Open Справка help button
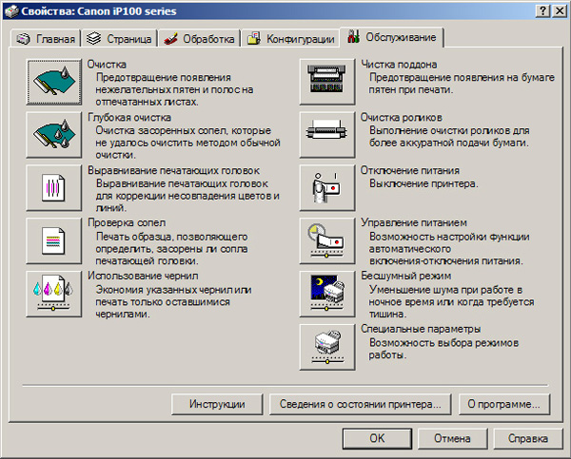Viewport: 571px width, 459px height. (528, 438)
